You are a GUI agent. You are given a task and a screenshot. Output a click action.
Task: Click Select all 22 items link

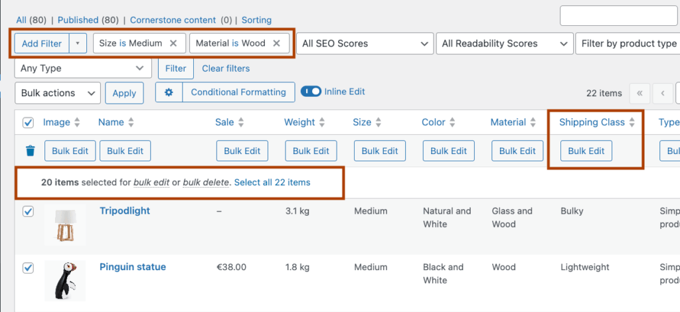(x=272, y=183)
